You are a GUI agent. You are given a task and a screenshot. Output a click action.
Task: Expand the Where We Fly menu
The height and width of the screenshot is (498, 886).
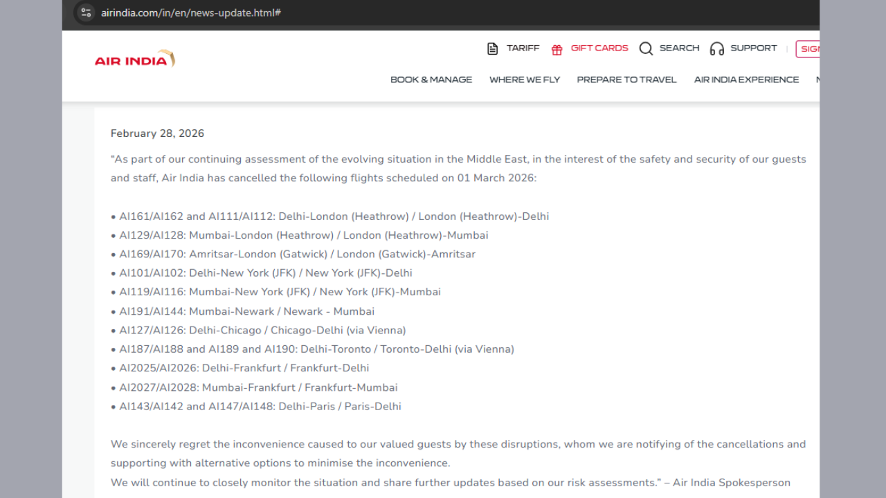click(525, 80)
